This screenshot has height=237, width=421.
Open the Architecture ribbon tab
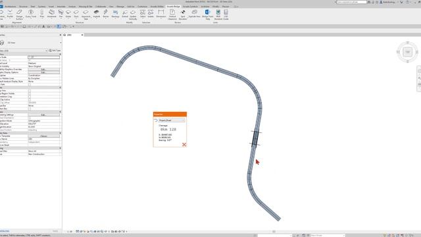11,7
